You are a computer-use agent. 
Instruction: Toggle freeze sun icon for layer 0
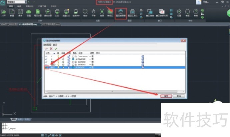(x=63, y=57)
